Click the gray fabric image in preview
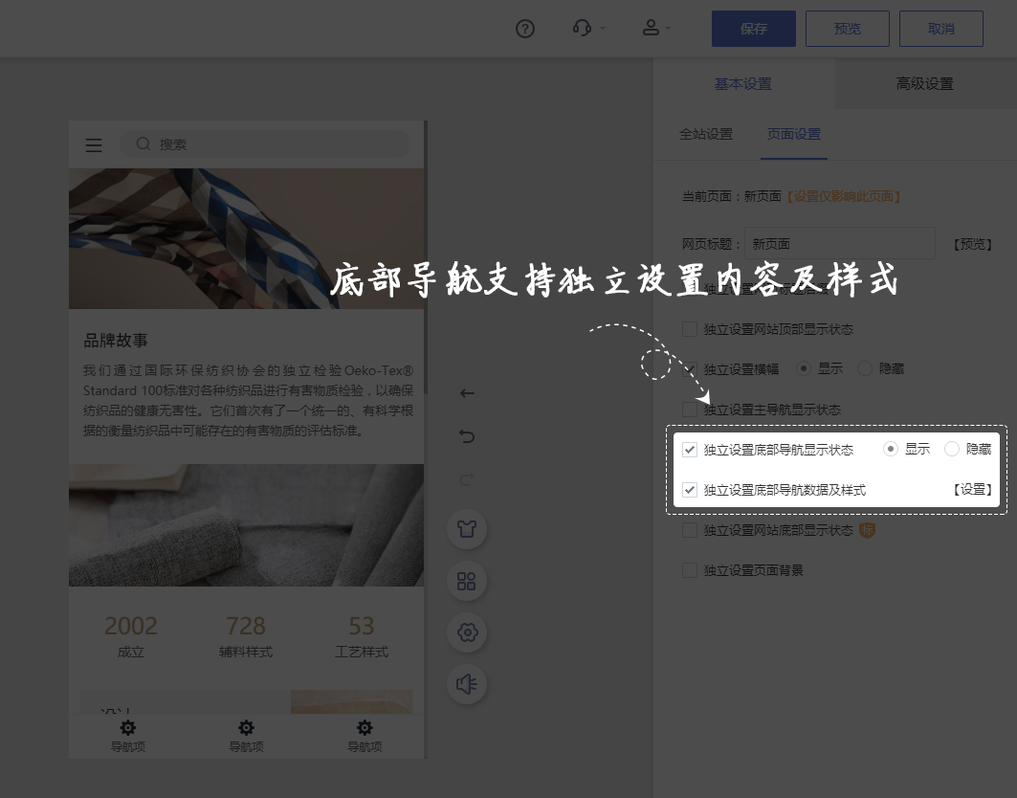Viewport: 1017px width, 798px height. (247, 525)
